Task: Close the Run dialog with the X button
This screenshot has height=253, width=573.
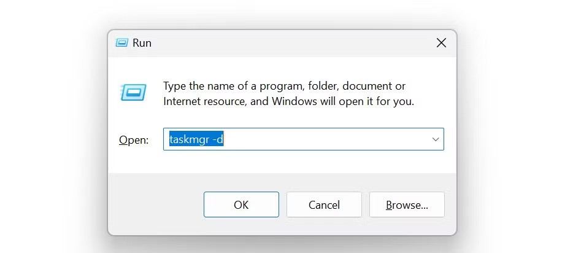Action: pos(440,43)
